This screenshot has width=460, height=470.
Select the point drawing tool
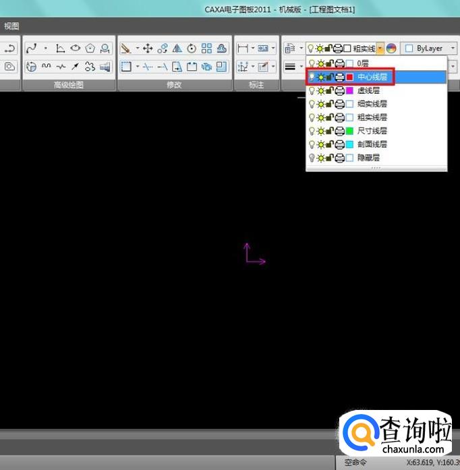tap(46, 49)
